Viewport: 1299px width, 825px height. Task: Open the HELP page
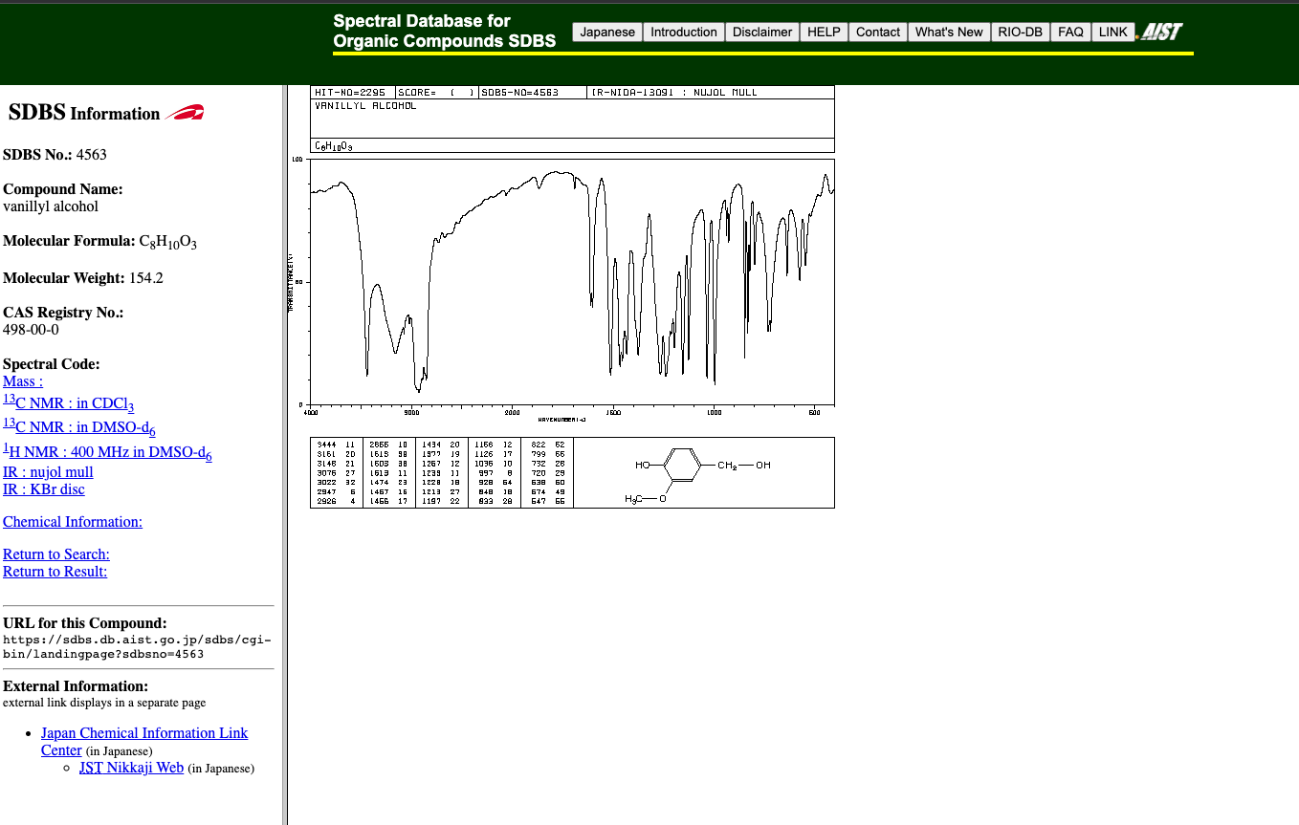(824, 32)
